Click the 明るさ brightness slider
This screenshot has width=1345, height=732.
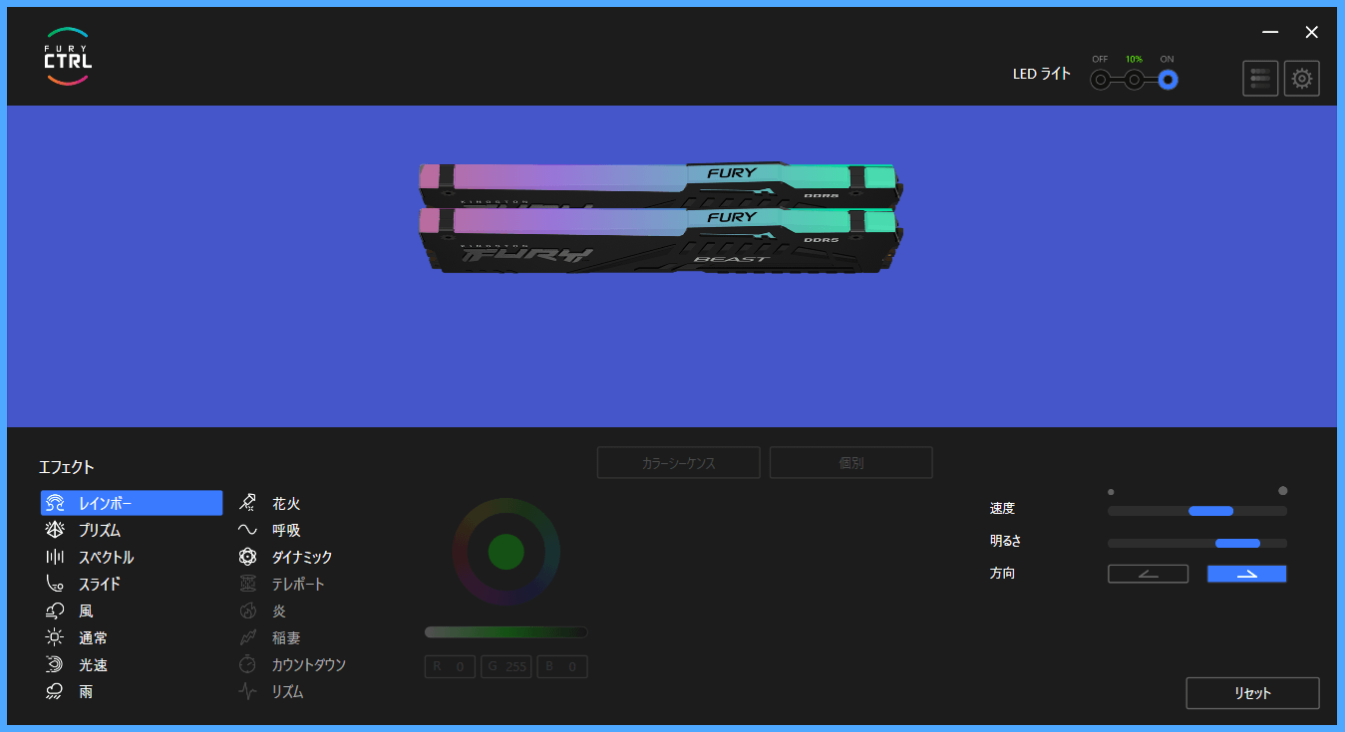[1197, 544]
